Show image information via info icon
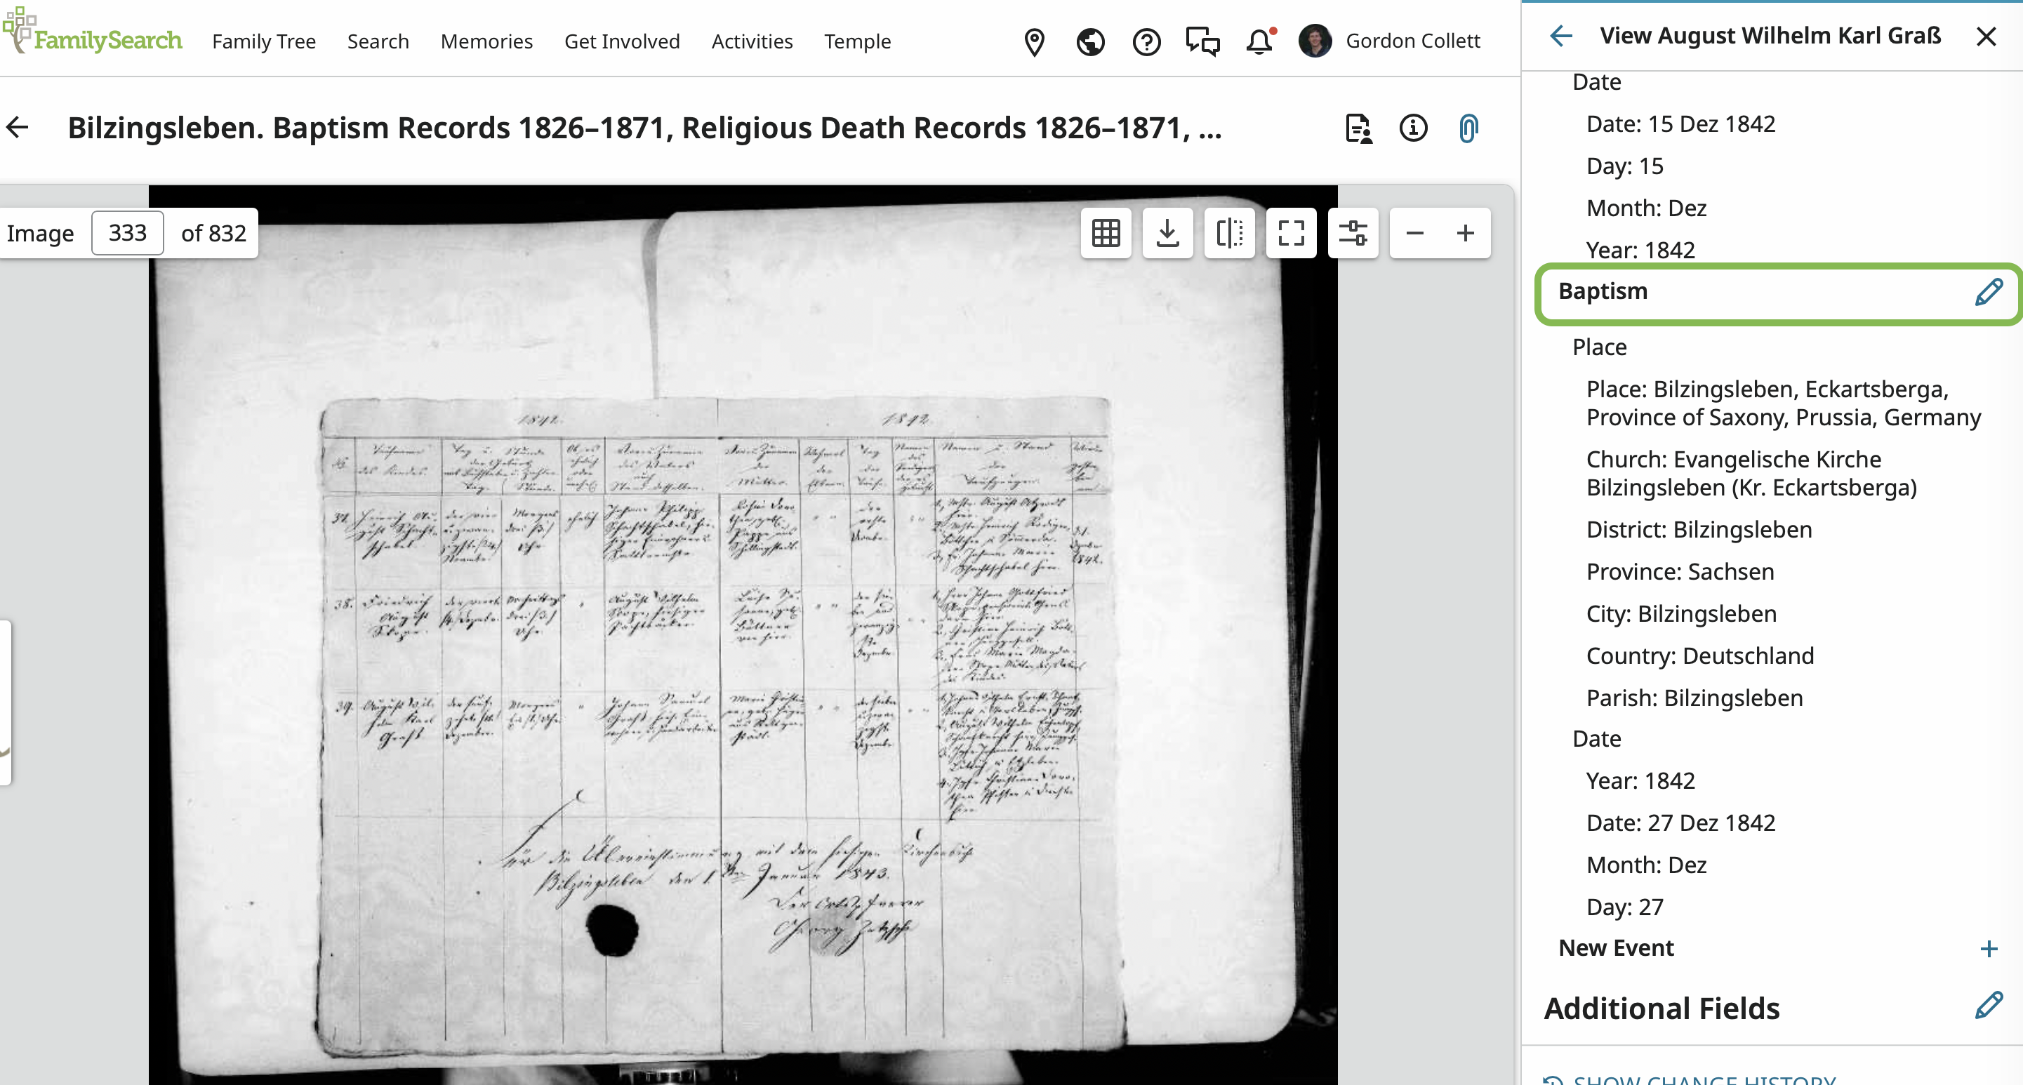The width and height of the screenshot is (2023, 1085). tap(1413, 128)
